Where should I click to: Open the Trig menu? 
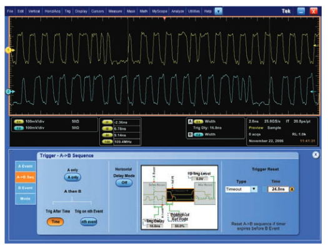click(x=67, y=11)
